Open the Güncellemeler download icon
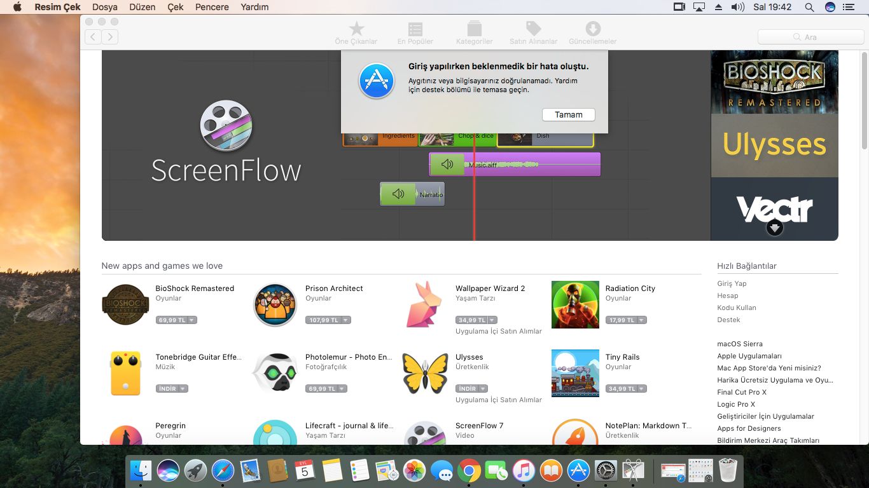 (x=592, y=29)
